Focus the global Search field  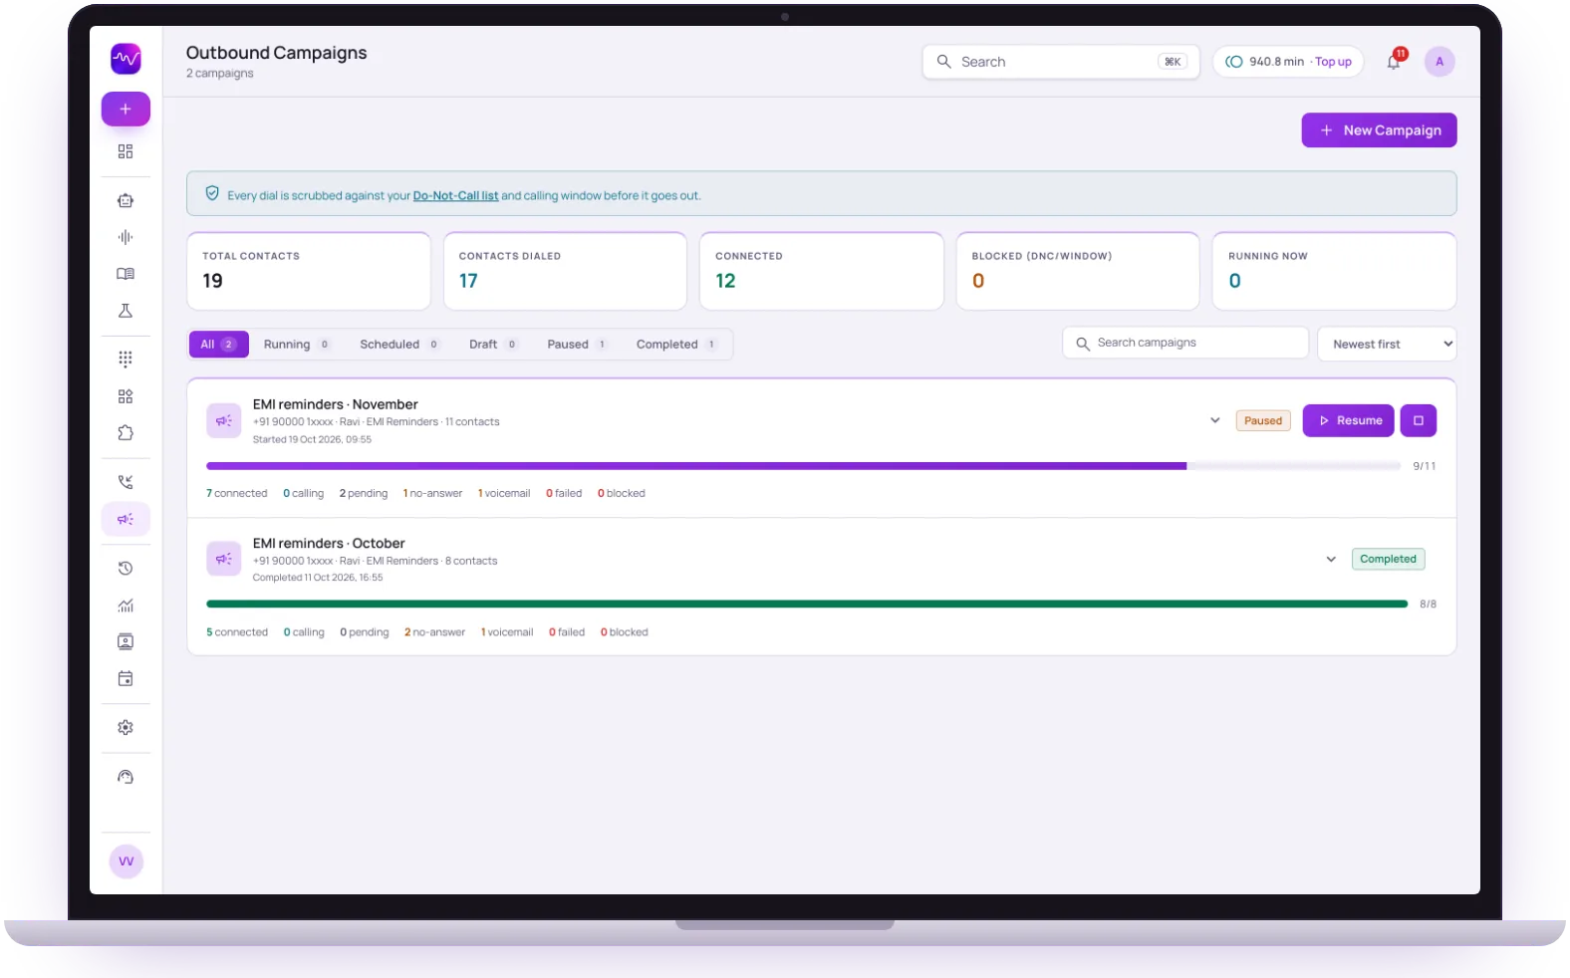(1061, 62)
